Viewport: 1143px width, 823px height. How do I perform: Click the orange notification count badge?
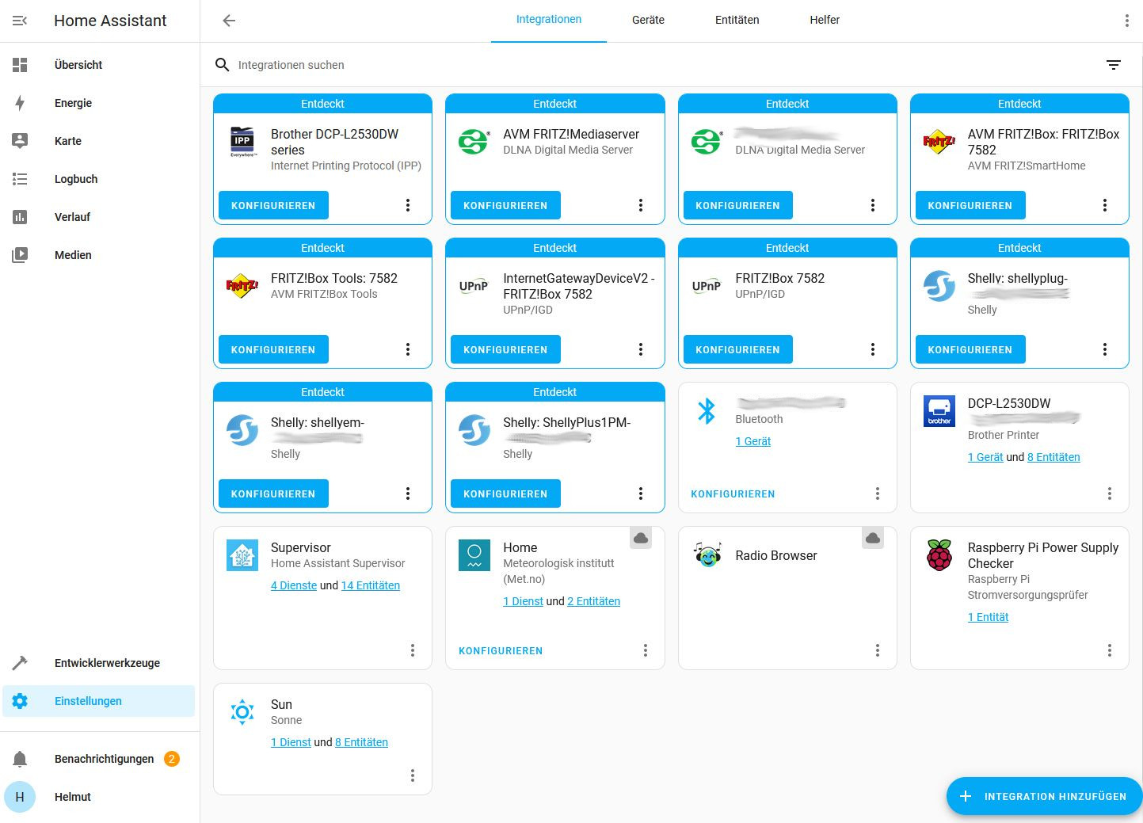171,759
